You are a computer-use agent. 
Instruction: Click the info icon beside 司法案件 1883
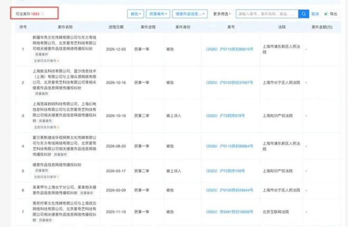[43, 14]
